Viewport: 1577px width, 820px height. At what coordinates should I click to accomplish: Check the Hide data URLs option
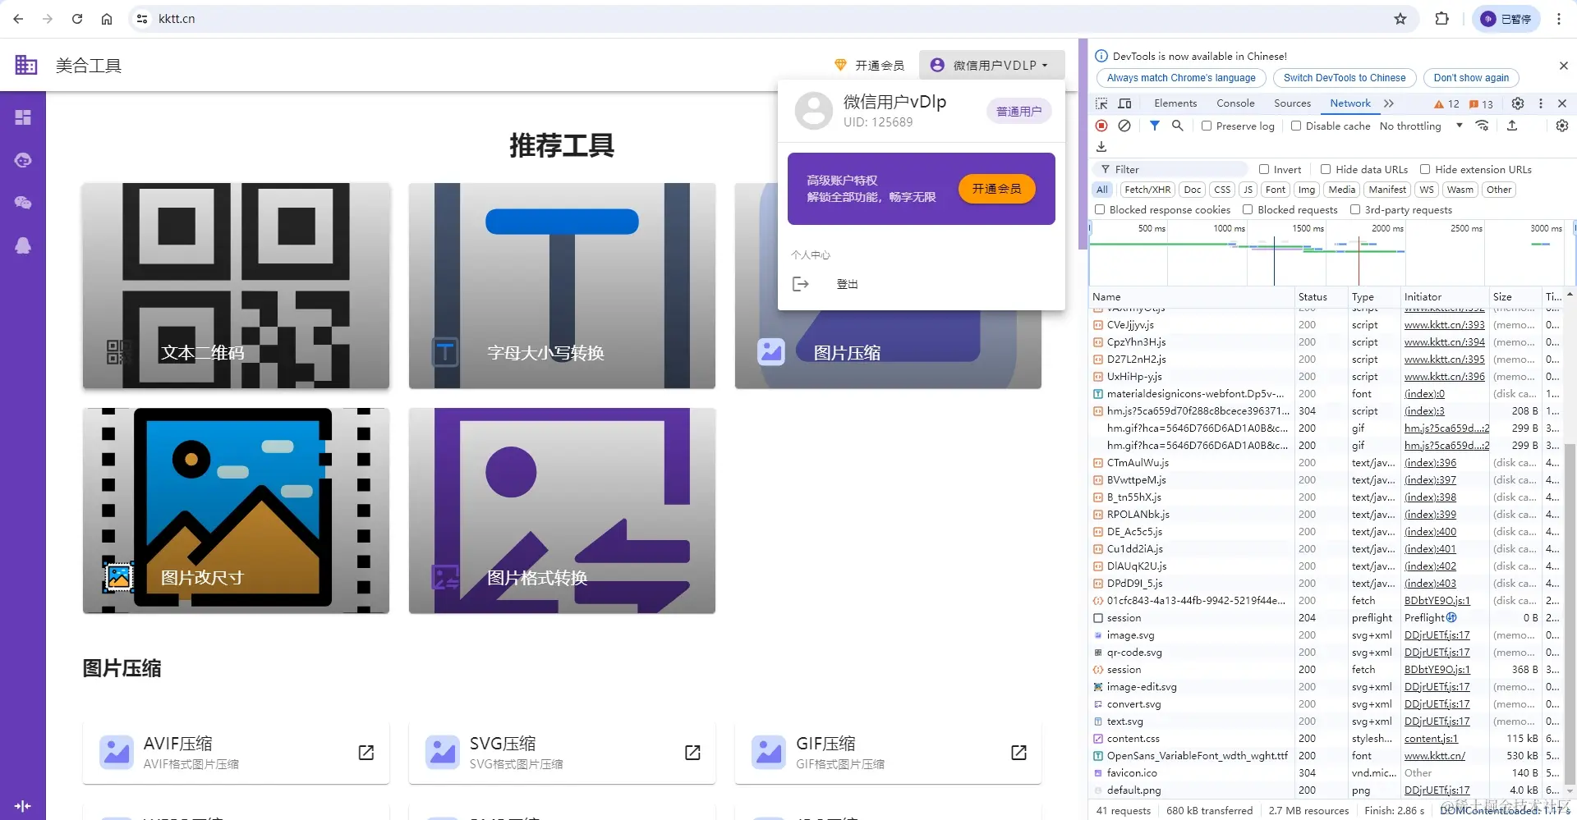pyautogui.click(x=1326, y=169)
